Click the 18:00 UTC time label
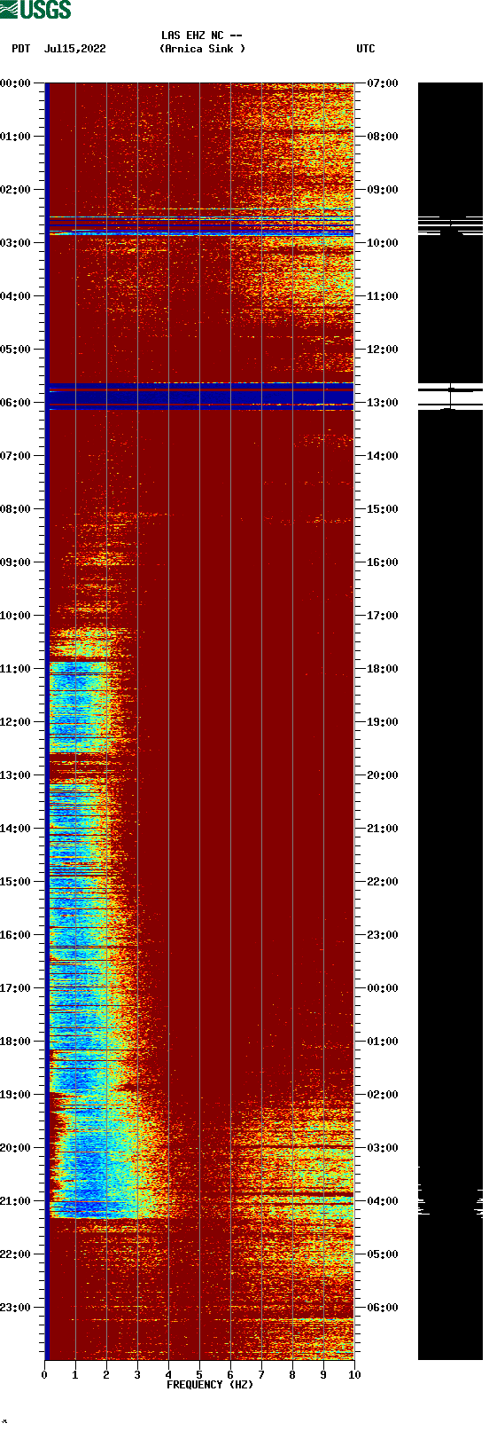The image size is (489, 1431). tap(383, 669)
